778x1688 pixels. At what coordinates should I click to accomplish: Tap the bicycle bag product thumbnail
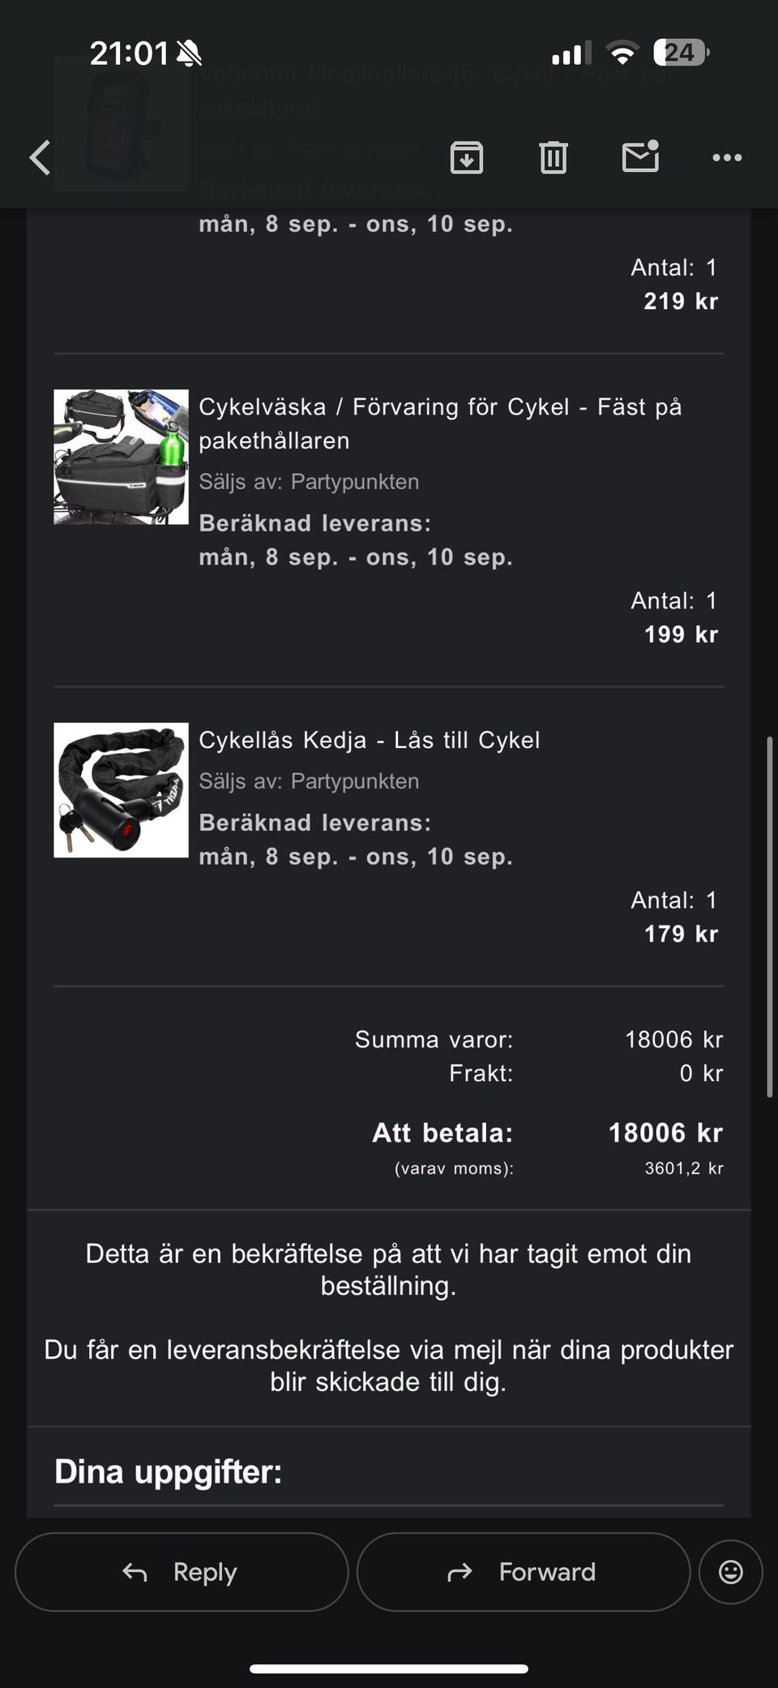[121, 457]
